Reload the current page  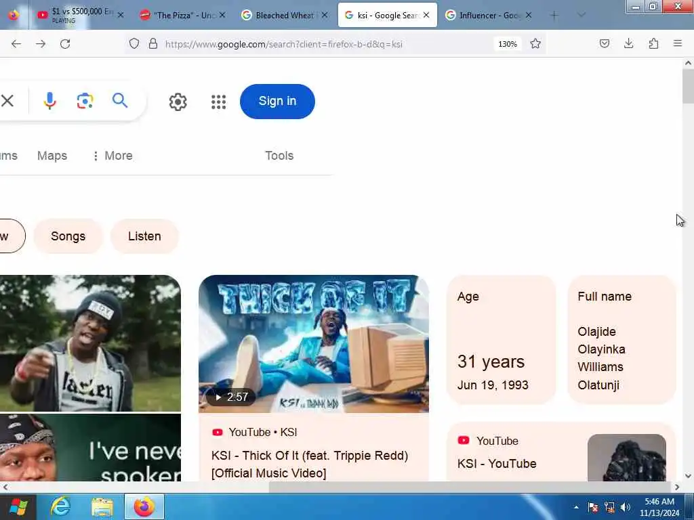(65, 44)
